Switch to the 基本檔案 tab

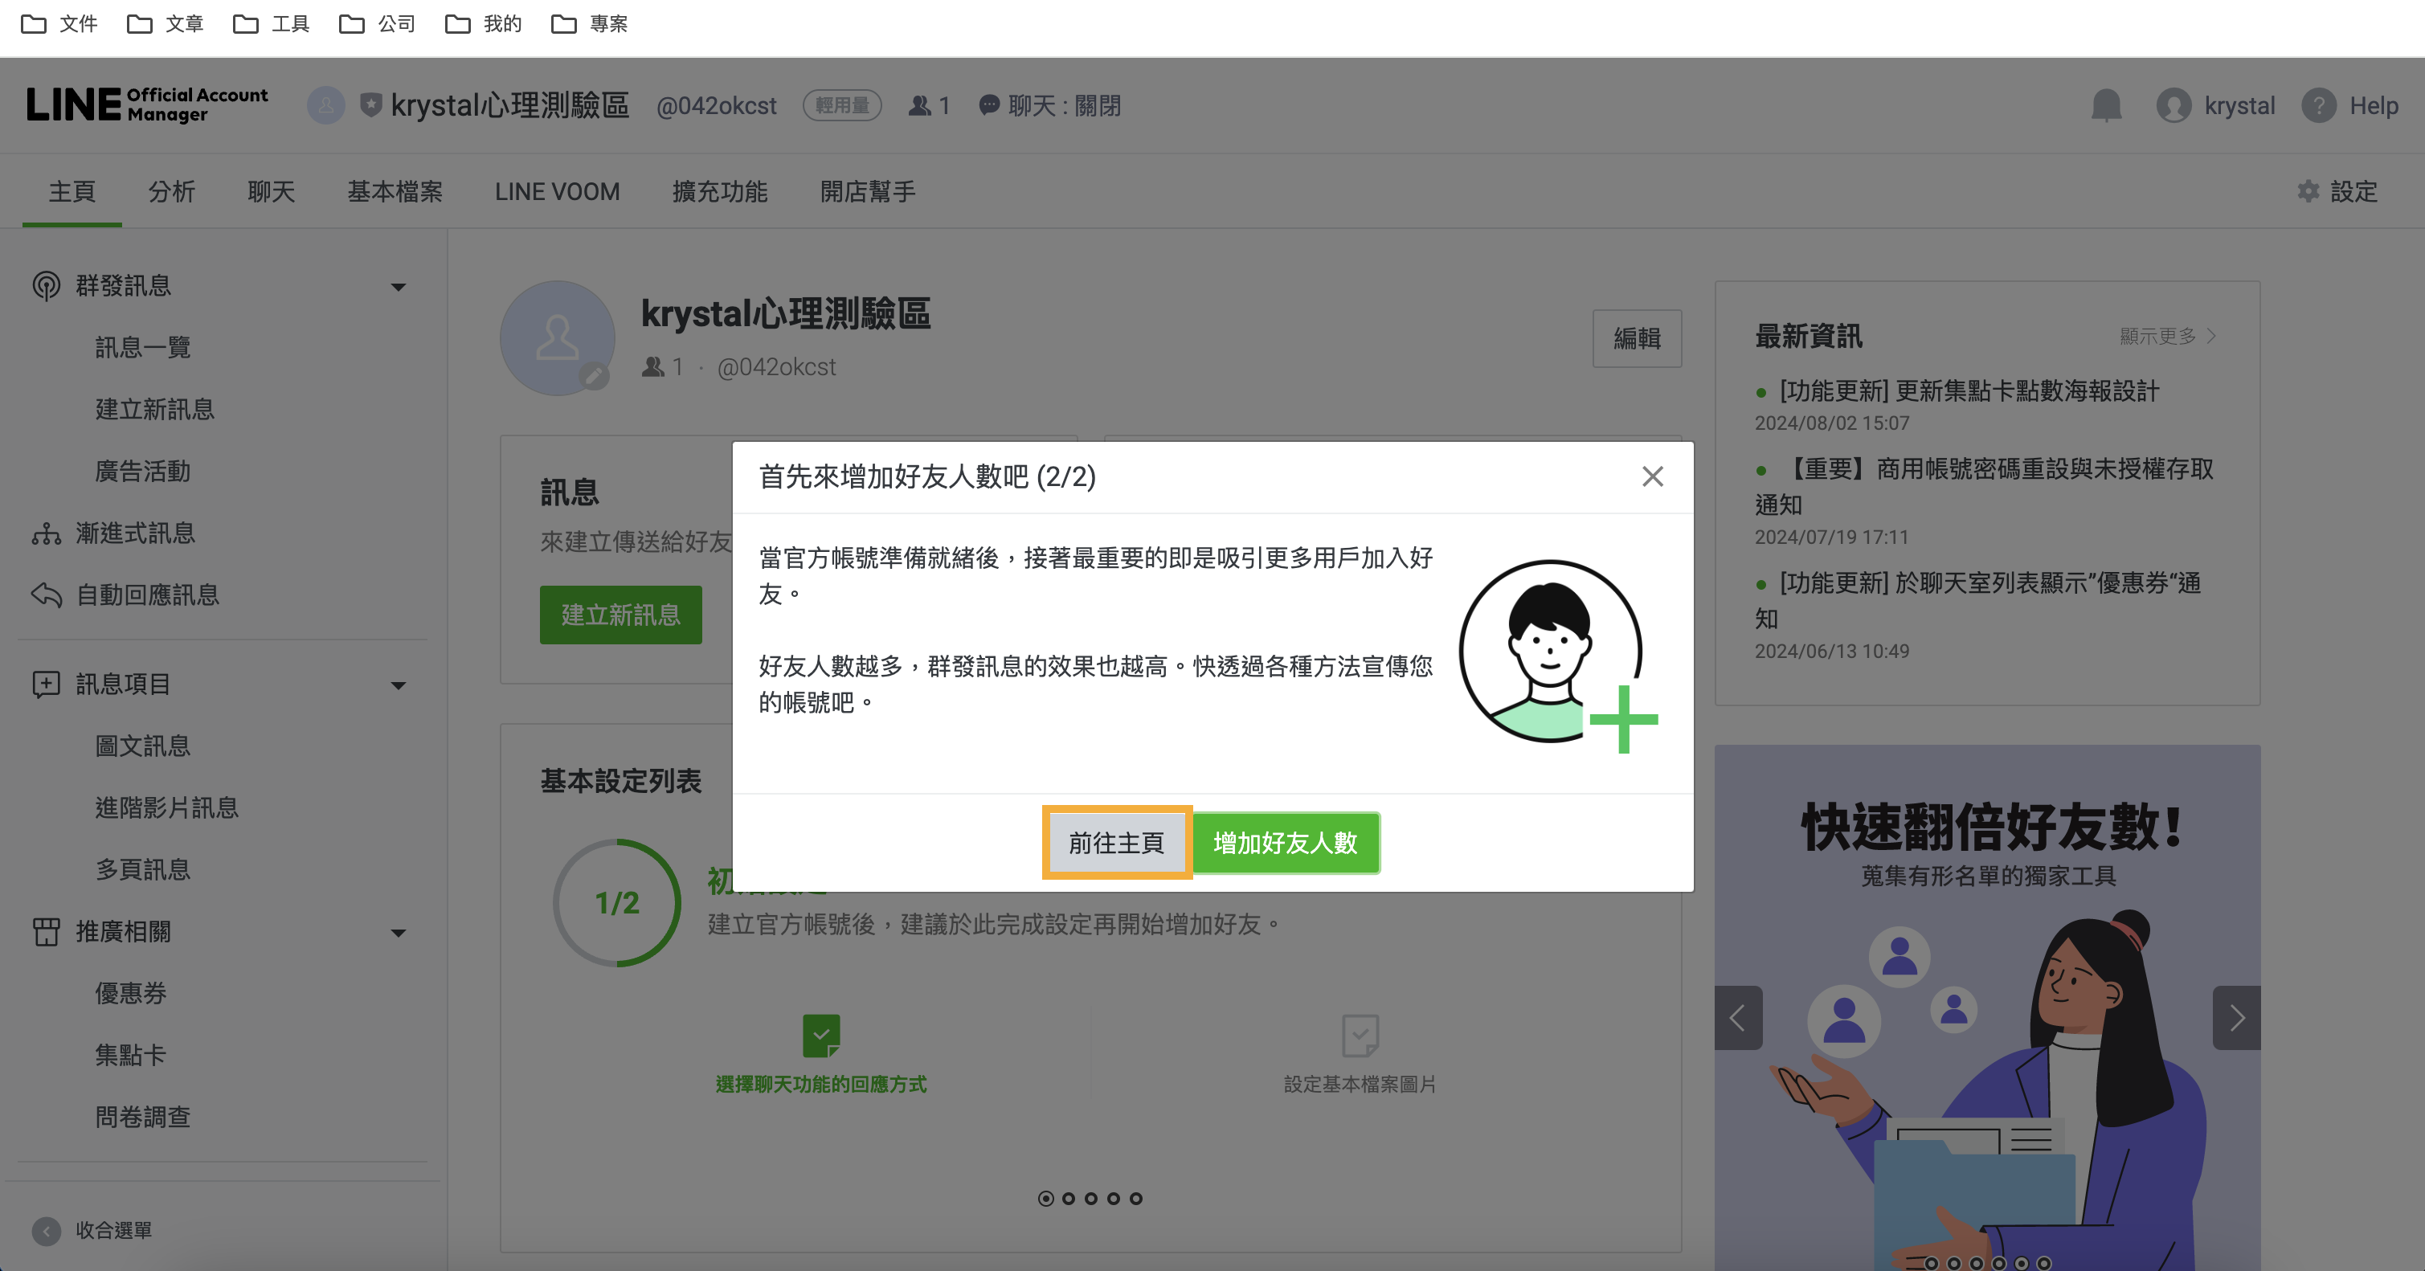[395, 192]
